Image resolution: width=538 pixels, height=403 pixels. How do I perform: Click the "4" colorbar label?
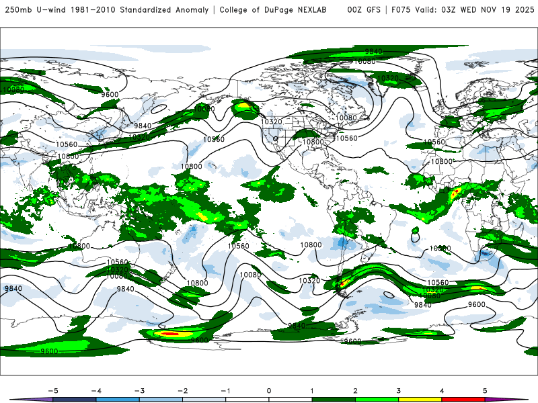pyautogui.click(x=442, y=391)
